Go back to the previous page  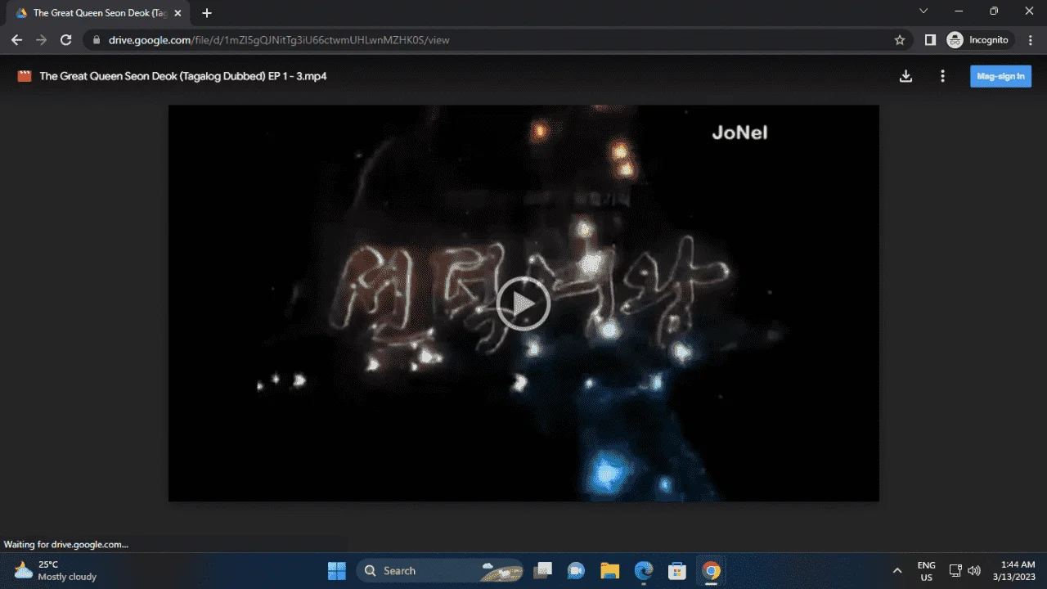coord(16,39)
